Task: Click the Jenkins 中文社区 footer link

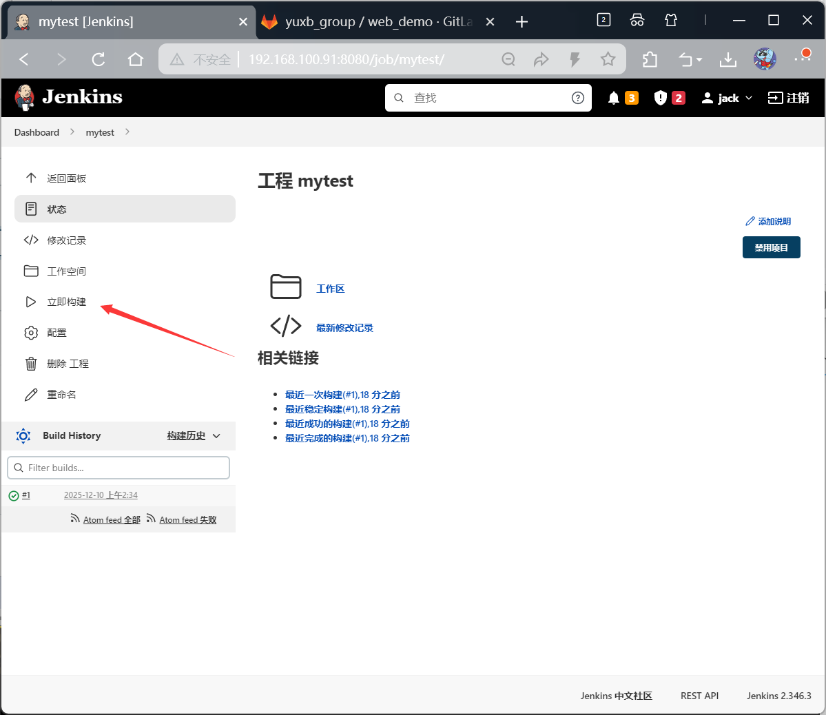Action: (616, 696)
